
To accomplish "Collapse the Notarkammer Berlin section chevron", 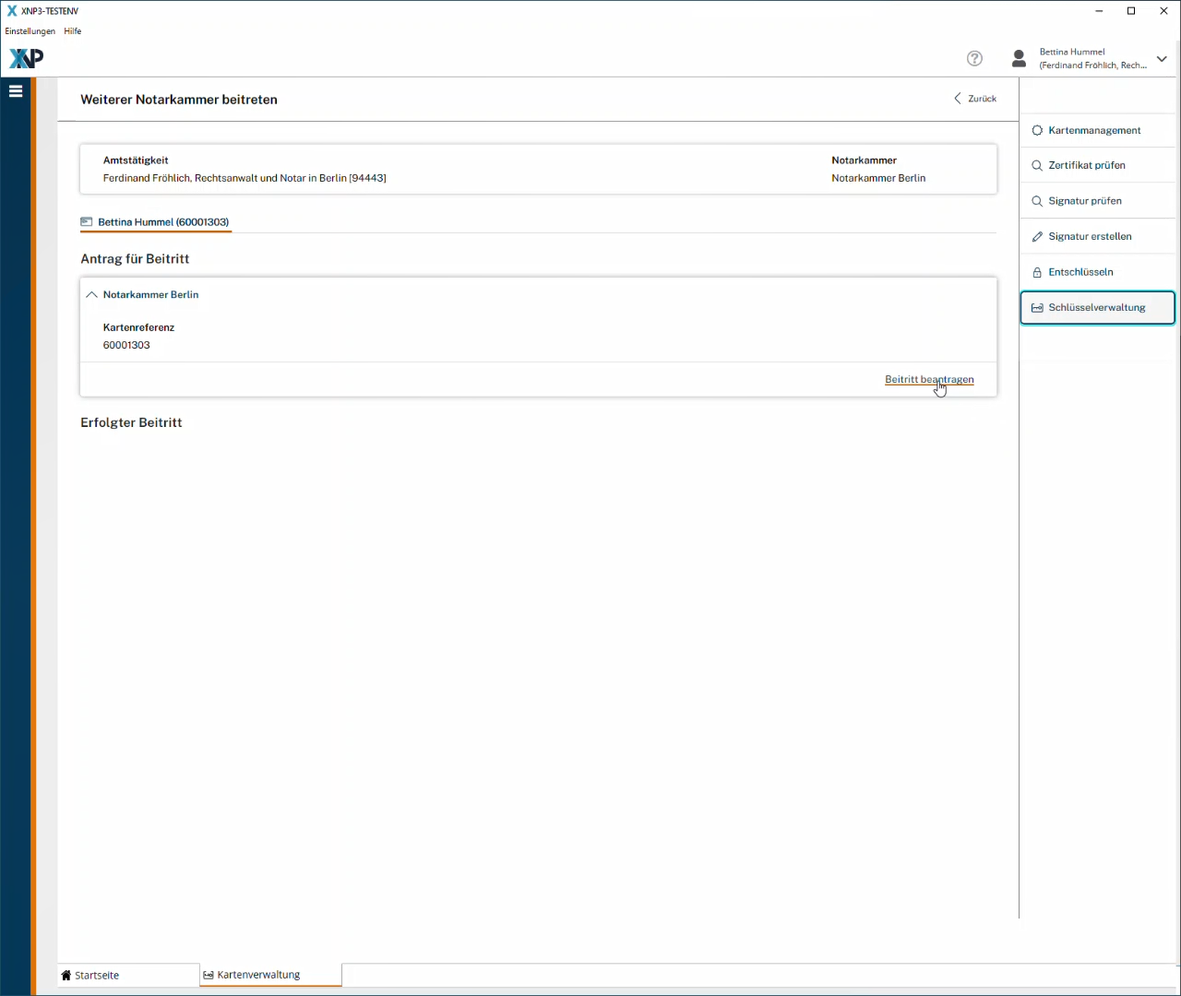I will 91,295.
